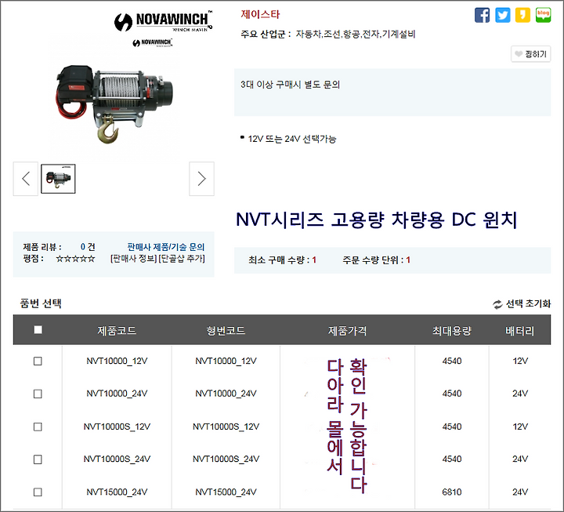Click the 제품가격 column header
This screenshot has width=564, height=512.
[x=348, y=331]
